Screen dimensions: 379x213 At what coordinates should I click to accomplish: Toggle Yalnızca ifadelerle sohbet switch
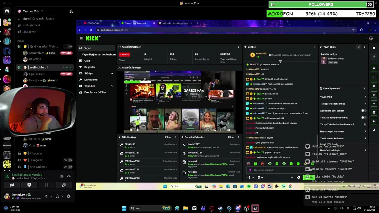pos(364,117)
